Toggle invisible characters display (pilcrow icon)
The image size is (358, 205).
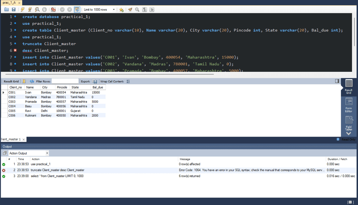[144, 10]
